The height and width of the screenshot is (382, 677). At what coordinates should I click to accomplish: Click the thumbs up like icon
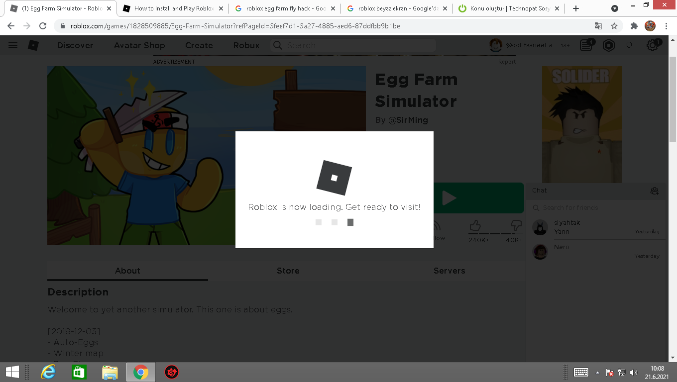475,226
